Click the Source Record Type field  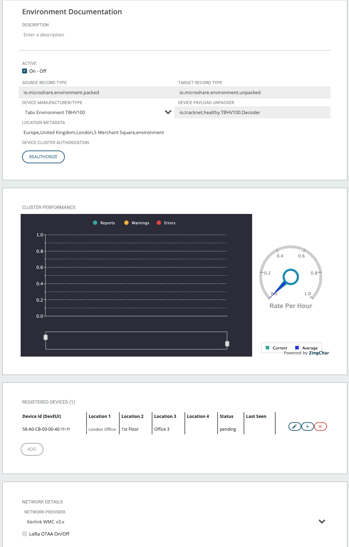coord(96,92)
